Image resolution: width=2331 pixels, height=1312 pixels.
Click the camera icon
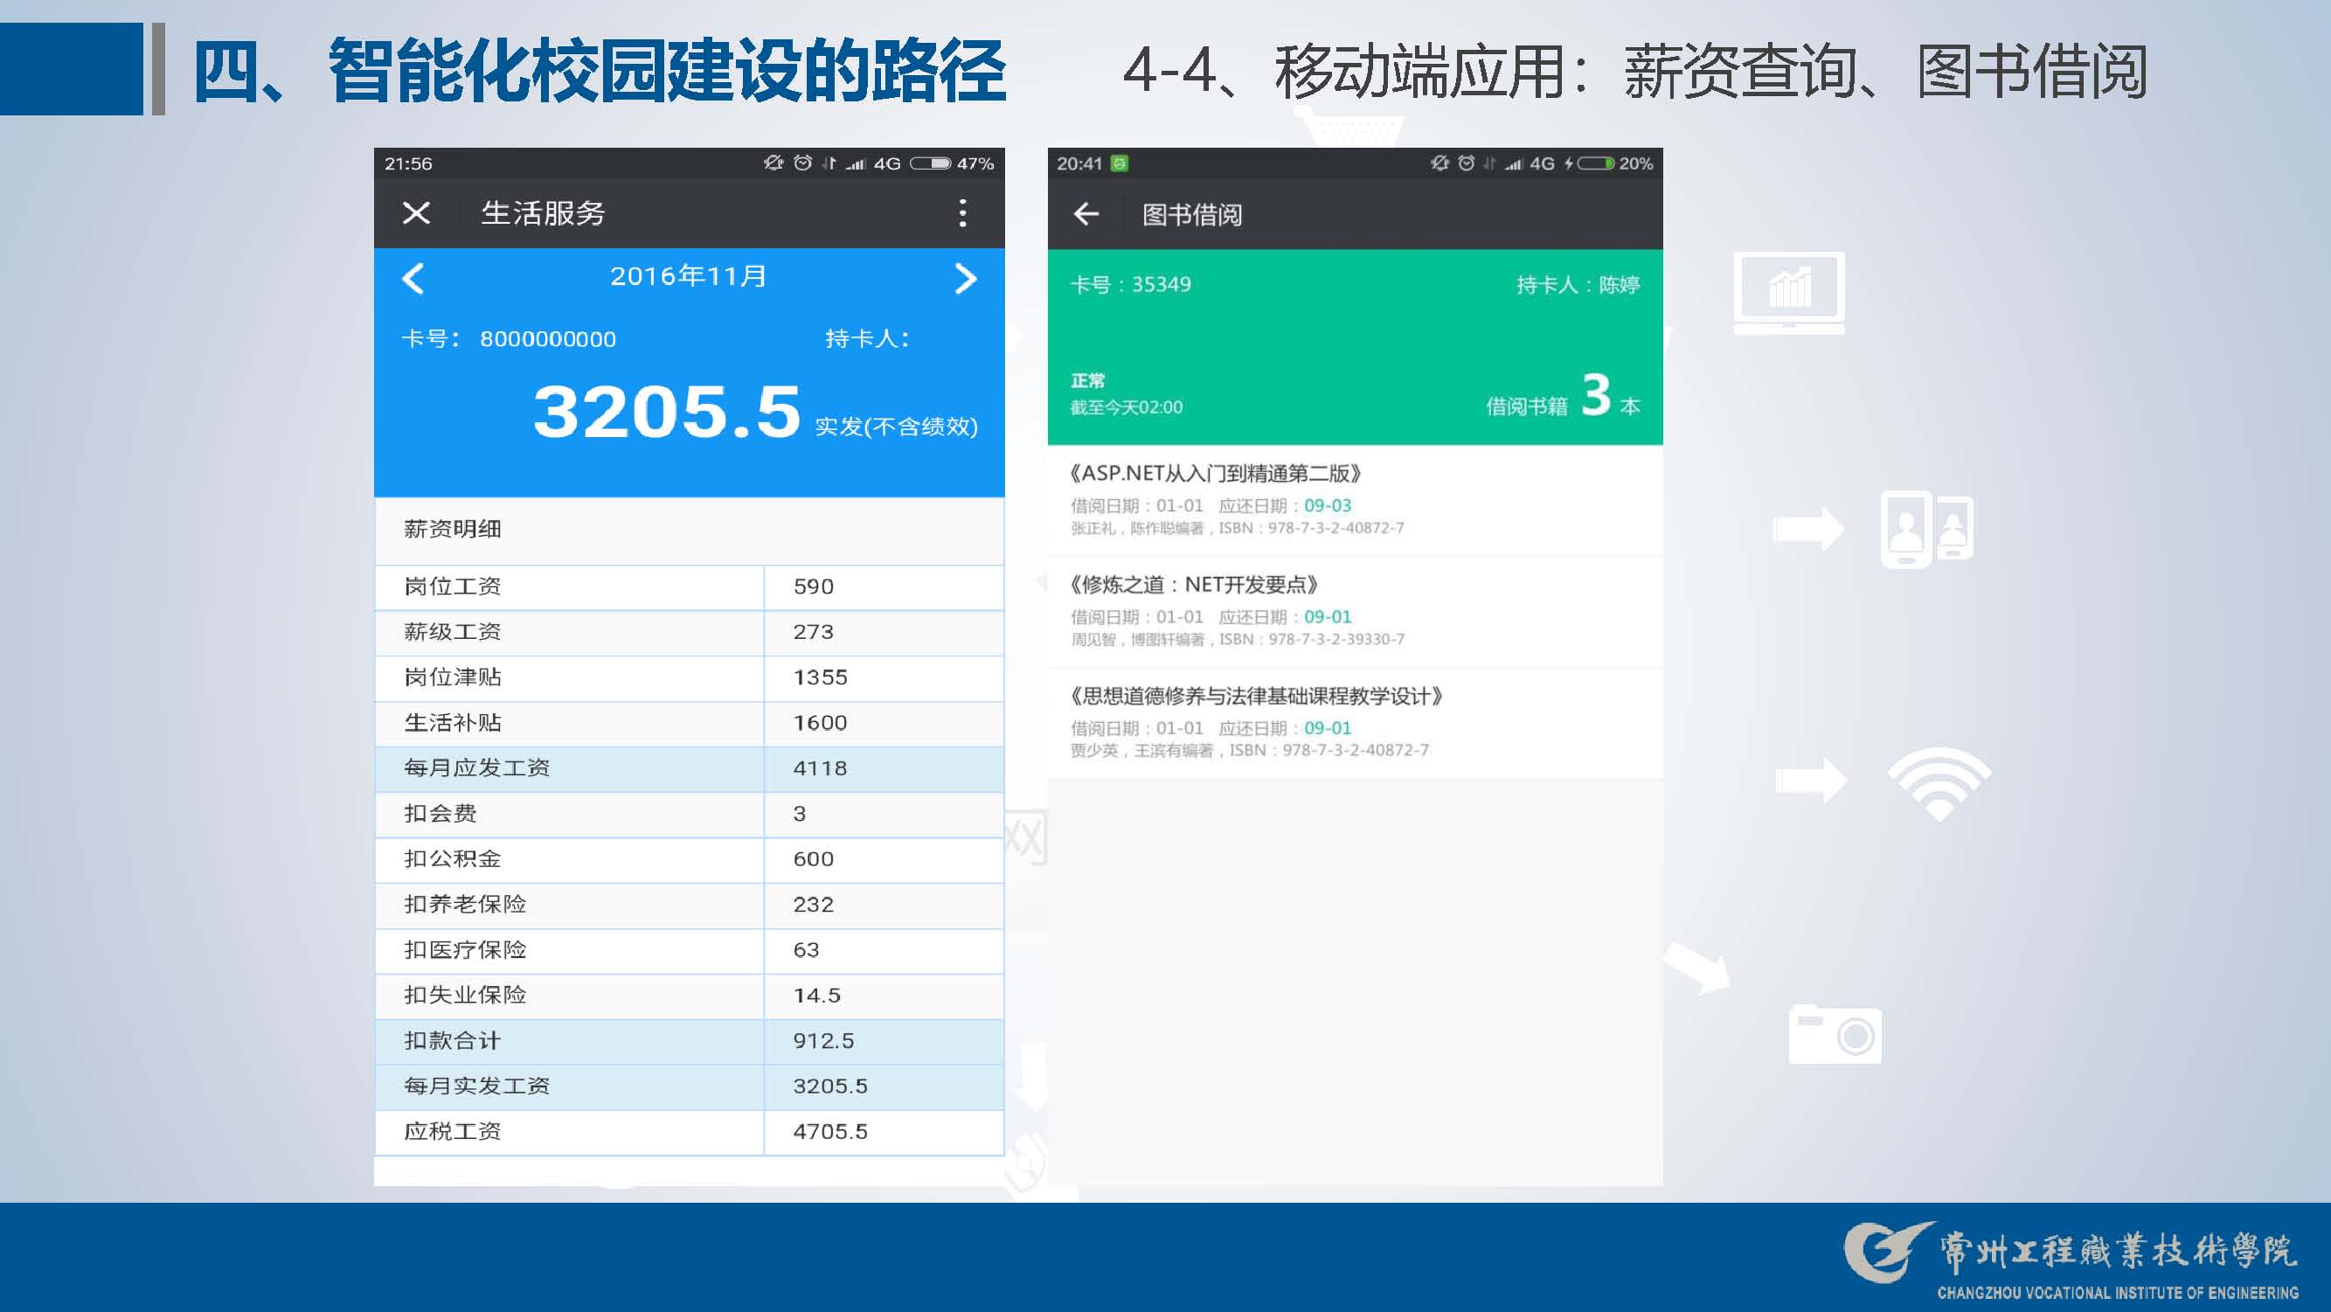(x=1835, y=1033)
